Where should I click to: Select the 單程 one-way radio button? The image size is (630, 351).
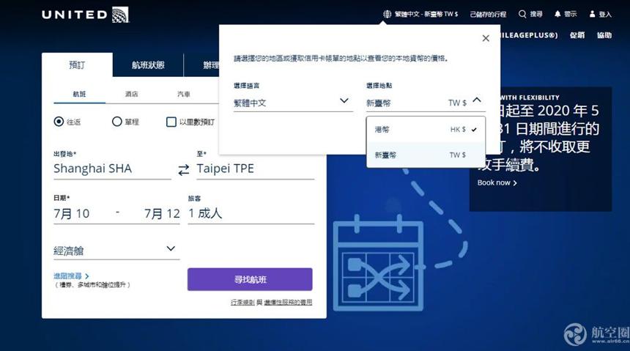[117, 122]
